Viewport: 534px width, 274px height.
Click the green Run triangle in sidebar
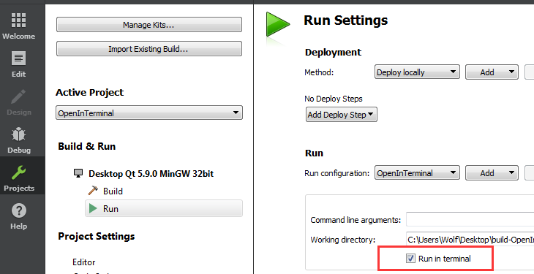pos(93,208)
